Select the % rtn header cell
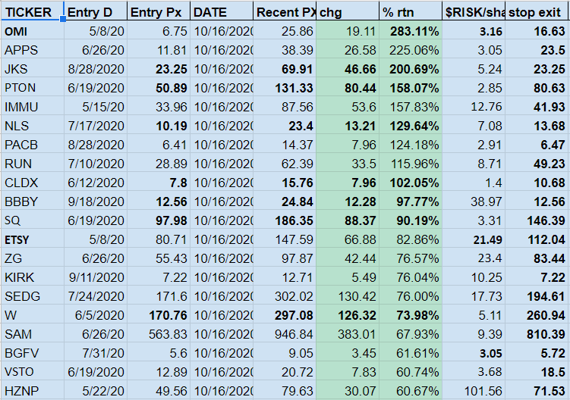Viewport: 570px width, 400px height. coord(411,11)
